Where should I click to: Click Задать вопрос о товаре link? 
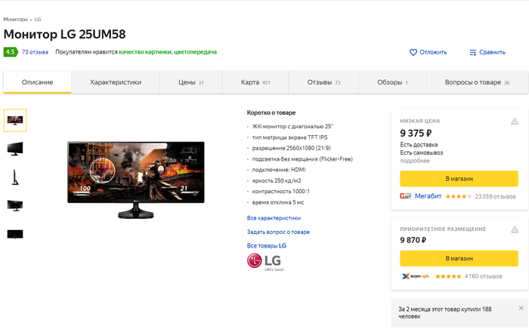tap(278, 232)
